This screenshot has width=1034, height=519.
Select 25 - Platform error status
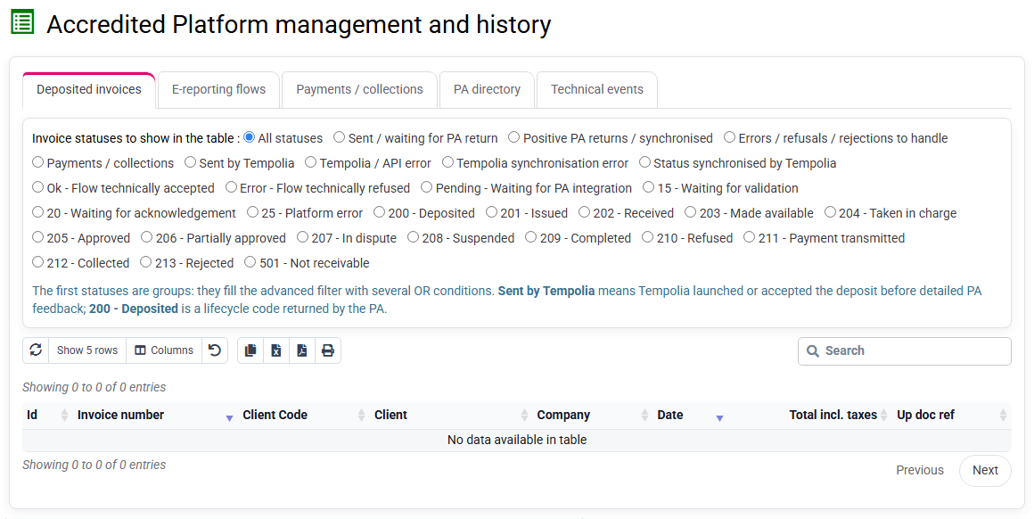252,212
